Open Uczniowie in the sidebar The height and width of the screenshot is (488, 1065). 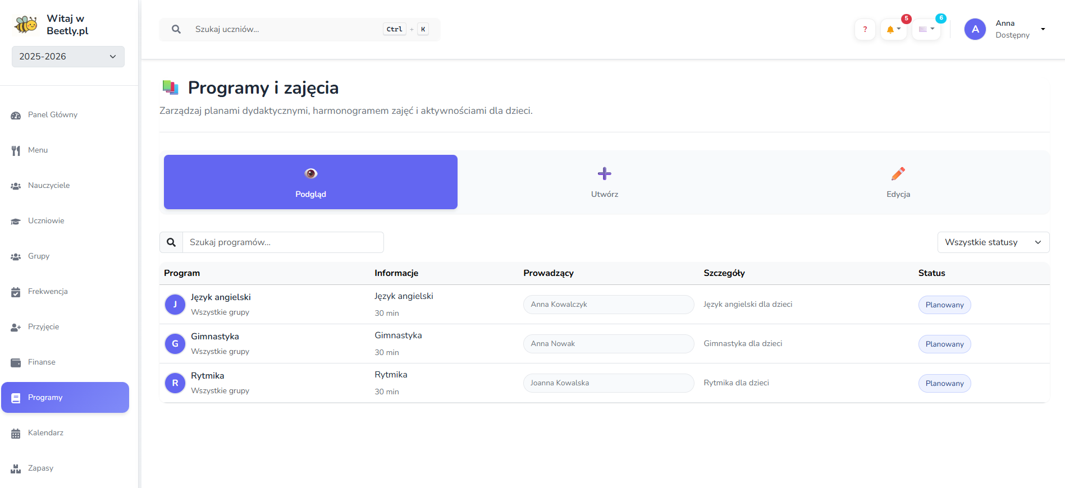click(x=65, y=221)
